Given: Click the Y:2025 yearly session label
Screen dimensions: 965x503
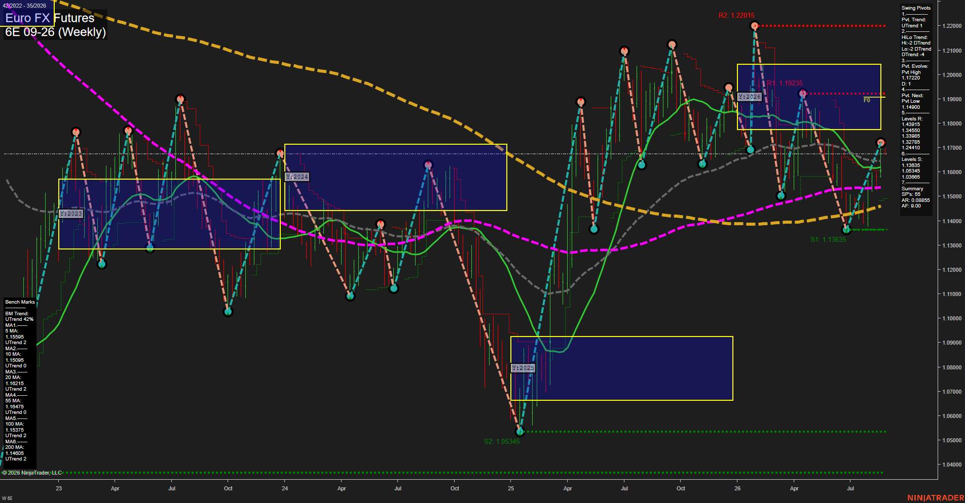Looking at the screenshot, I should pyautogui.click(x=523, y=368).
